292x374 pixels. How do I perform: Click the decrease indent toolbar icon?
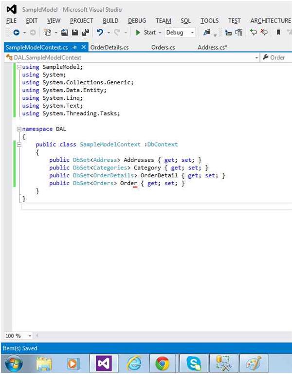228,33
